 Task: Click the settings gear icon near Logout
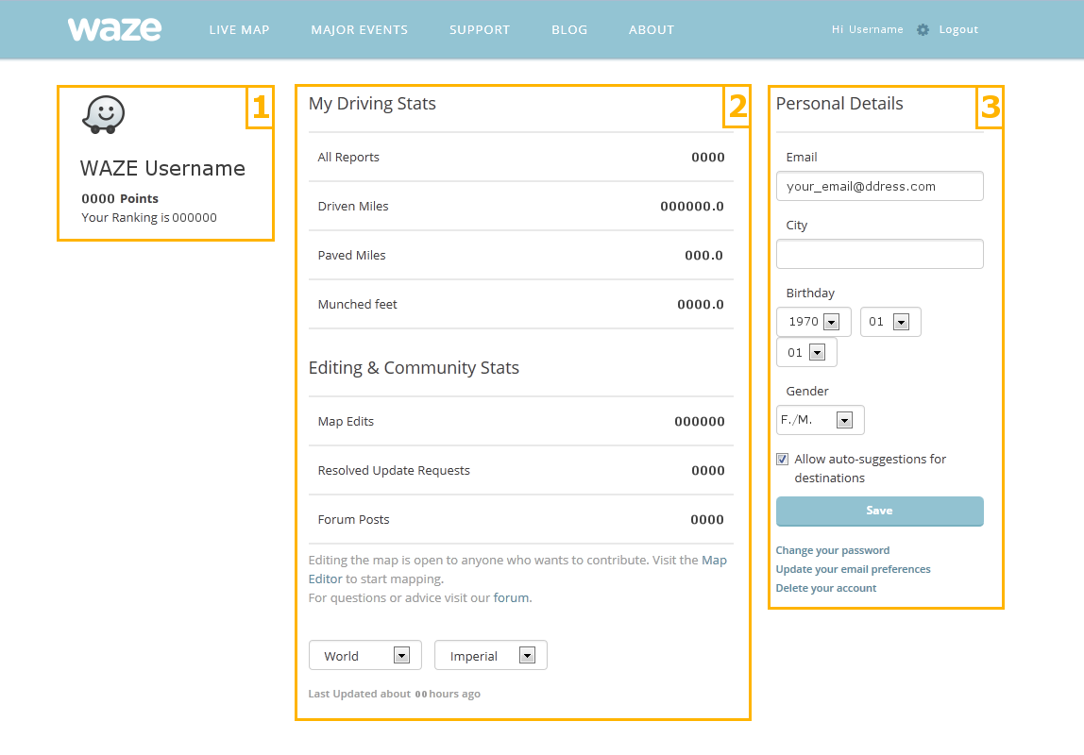pyautogui.click(x=923, y=30)
